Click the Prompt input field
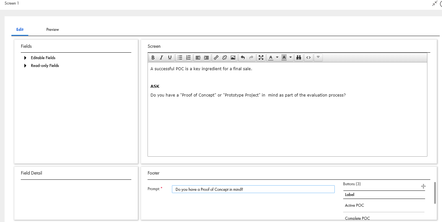 (x=253, y=189)
